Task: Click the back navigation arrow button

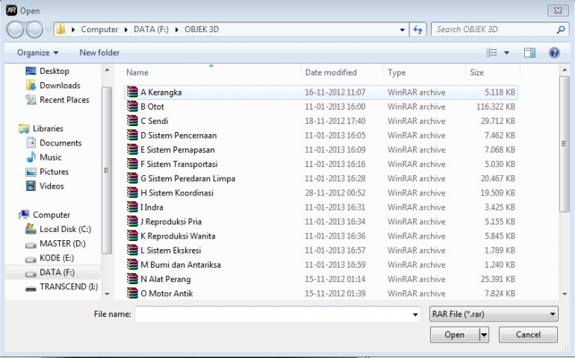Action: click(16, 30)
